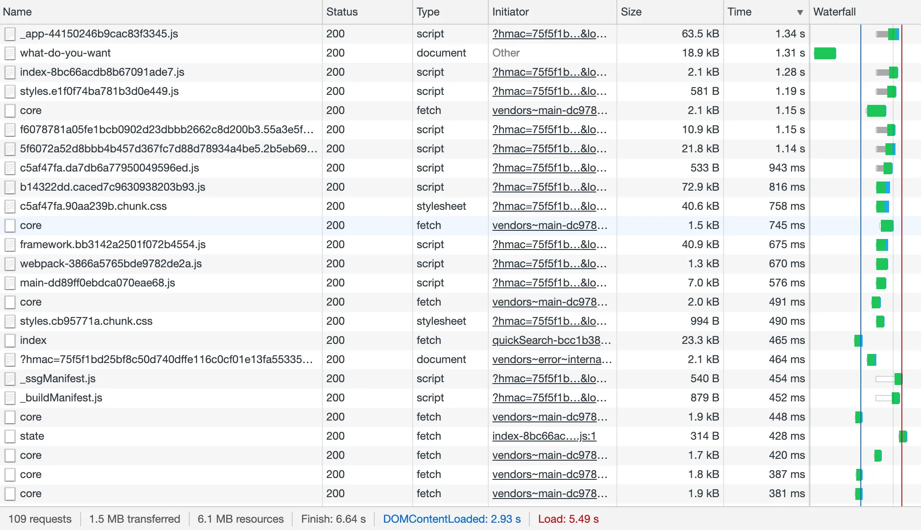Click the stylesheet icon beside c5af47fa.90aa239b.chunk.css

10,207
